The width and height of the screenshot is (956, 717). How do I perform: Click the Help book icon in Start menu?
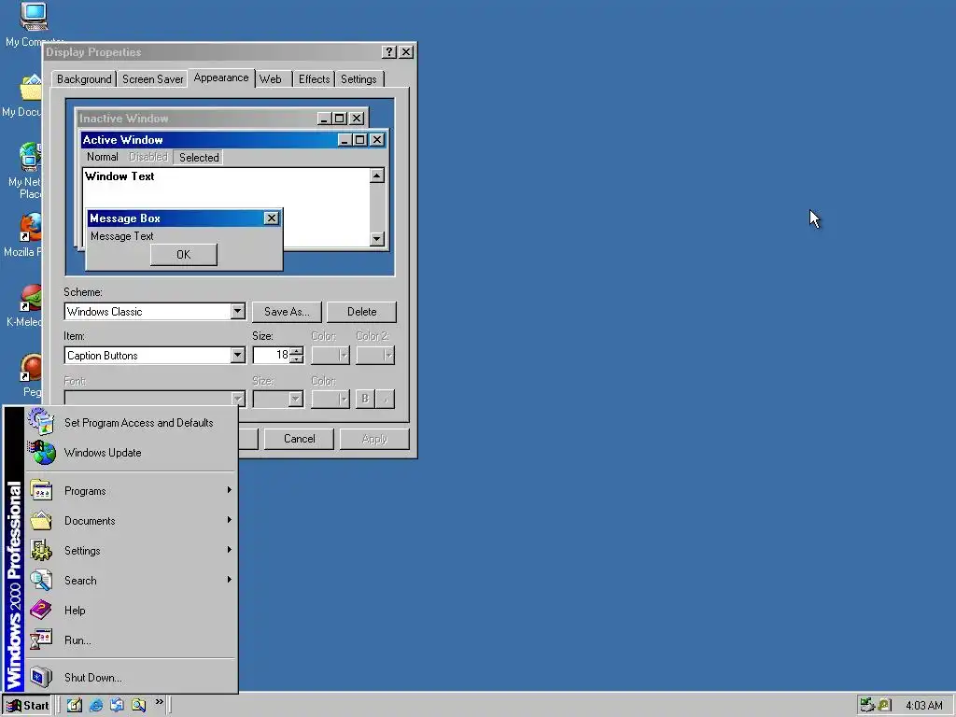[x=41, y=610]
